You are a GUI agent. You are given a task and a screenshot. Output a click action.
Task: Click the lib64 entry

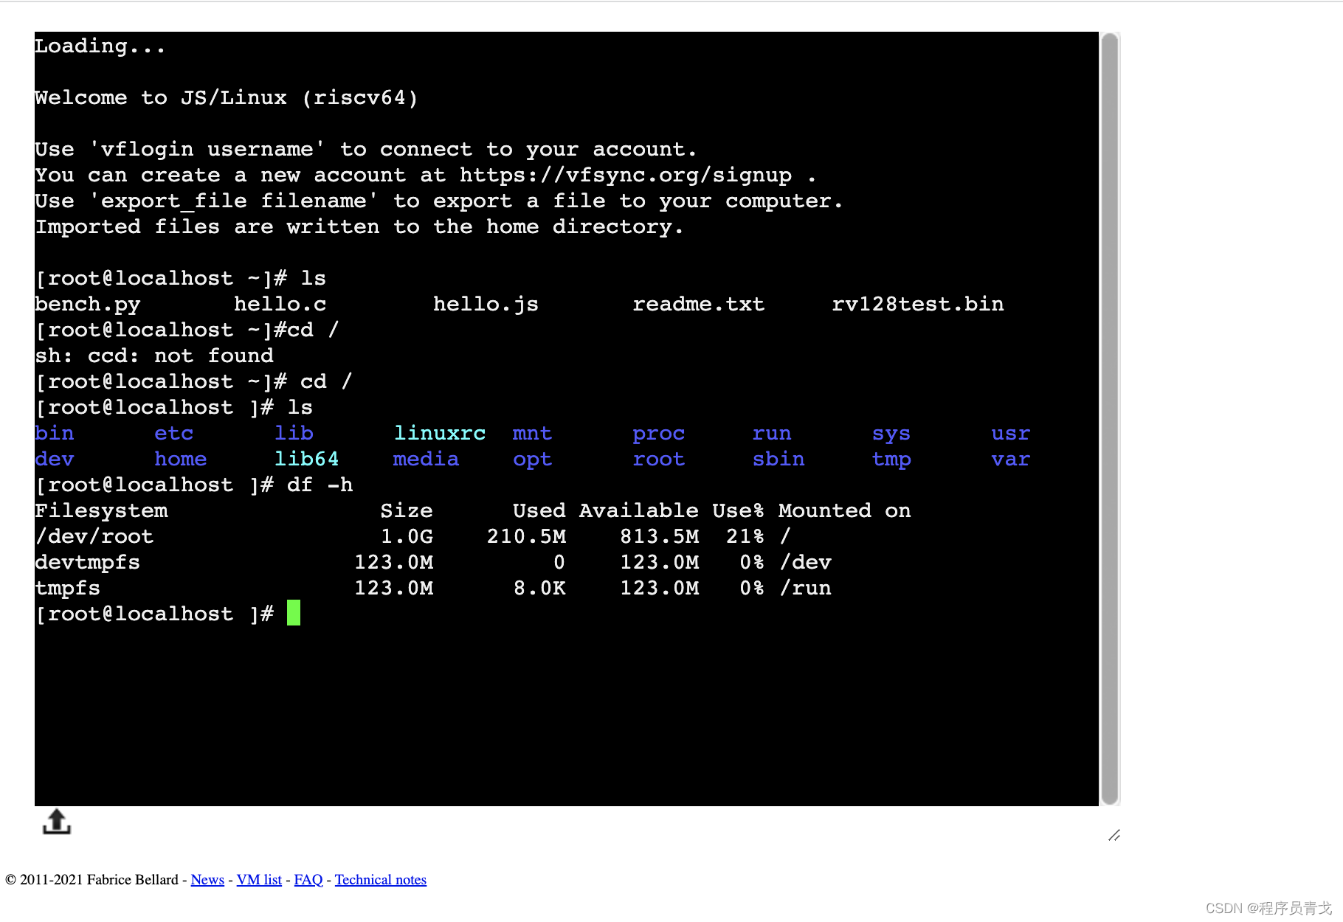pyautogui.click(x=306, y=459)
